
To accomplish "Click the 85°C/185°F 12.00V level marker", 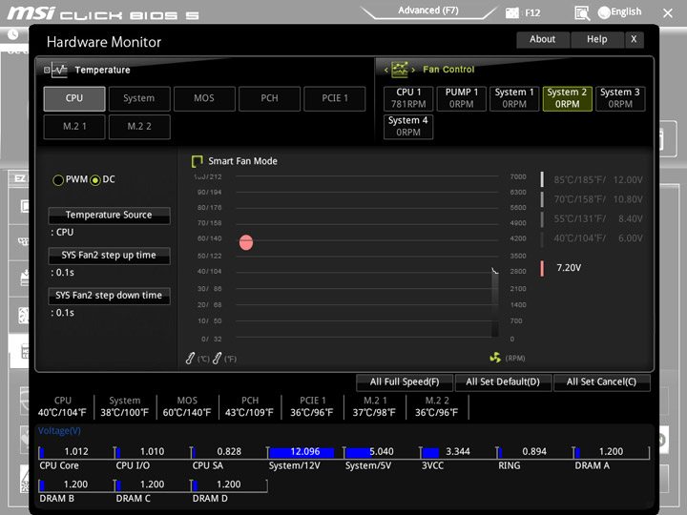I will click(542, 179).
